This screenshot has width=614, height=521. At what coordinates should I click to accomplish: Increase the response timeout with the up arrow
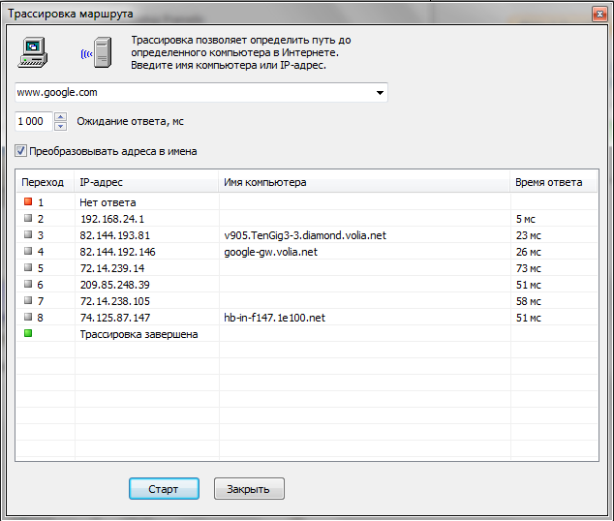[x=60, y=117]
